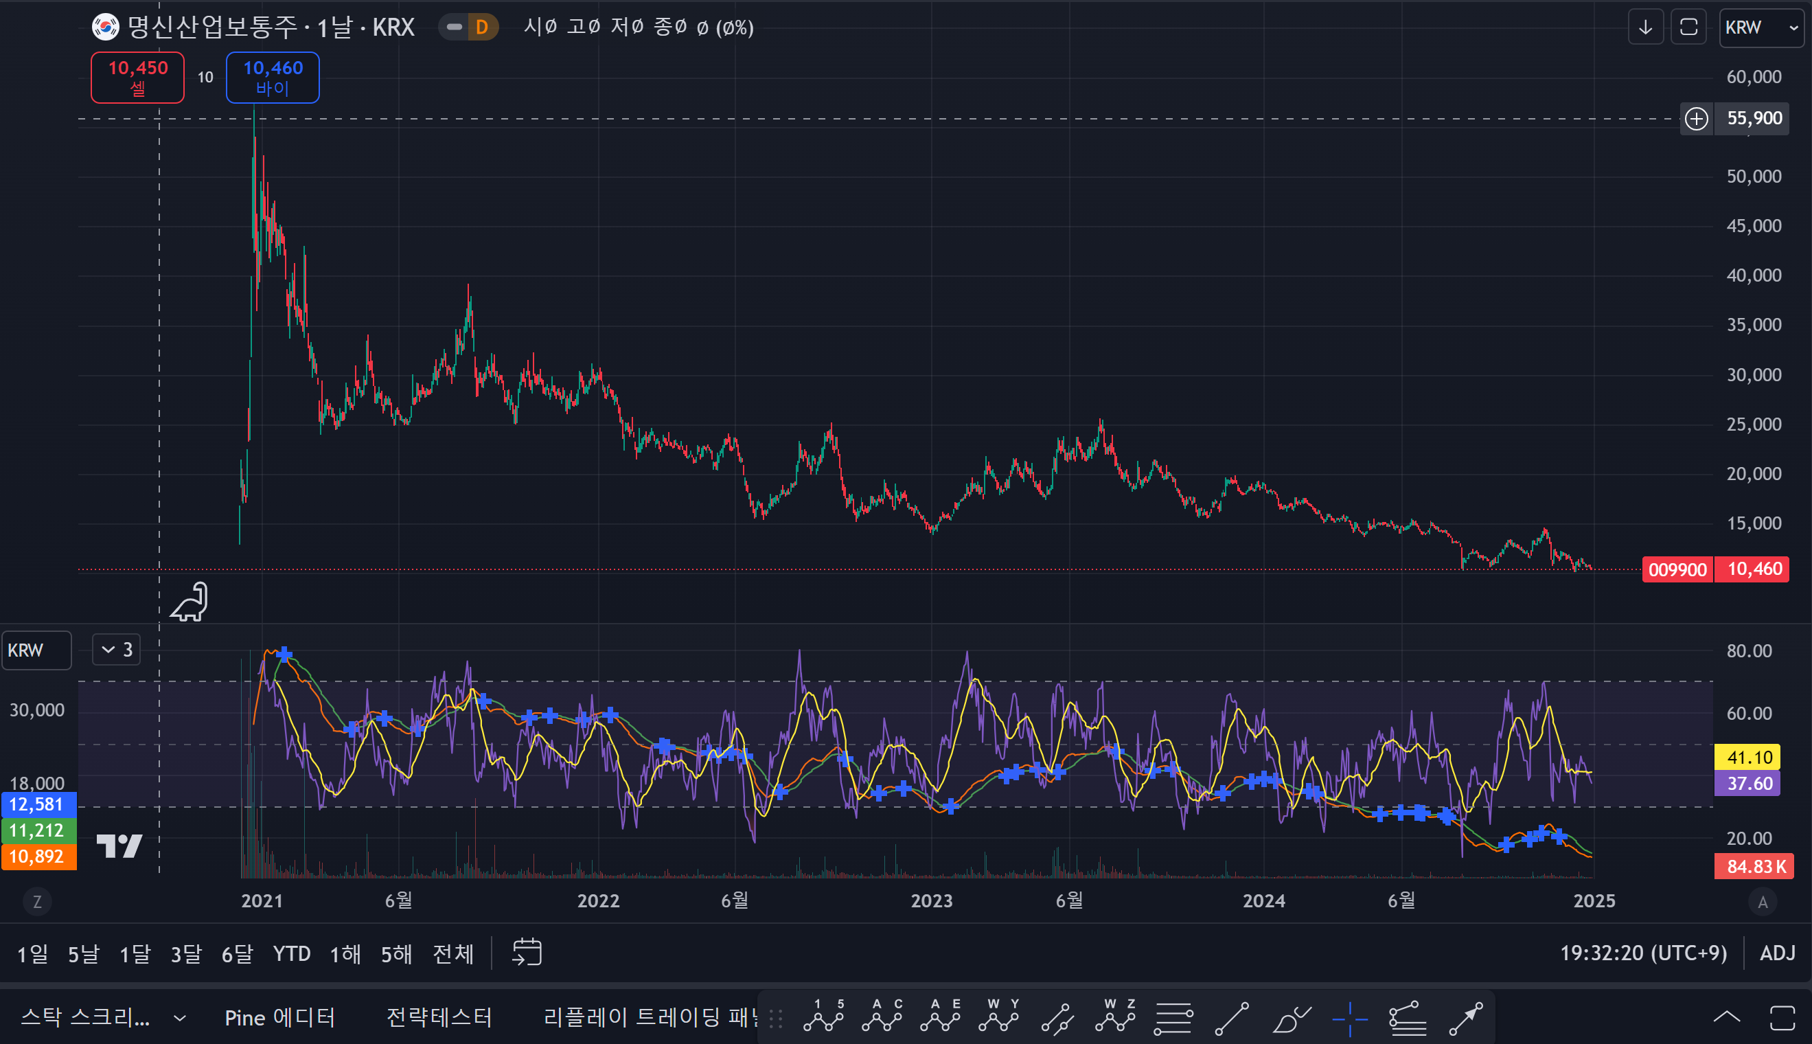Image resolution: width=1812 pixels, height=1044 pixels.
Task: Click the red 10,450 sell button
Action: pyautogui.click(x=137, y=78)
